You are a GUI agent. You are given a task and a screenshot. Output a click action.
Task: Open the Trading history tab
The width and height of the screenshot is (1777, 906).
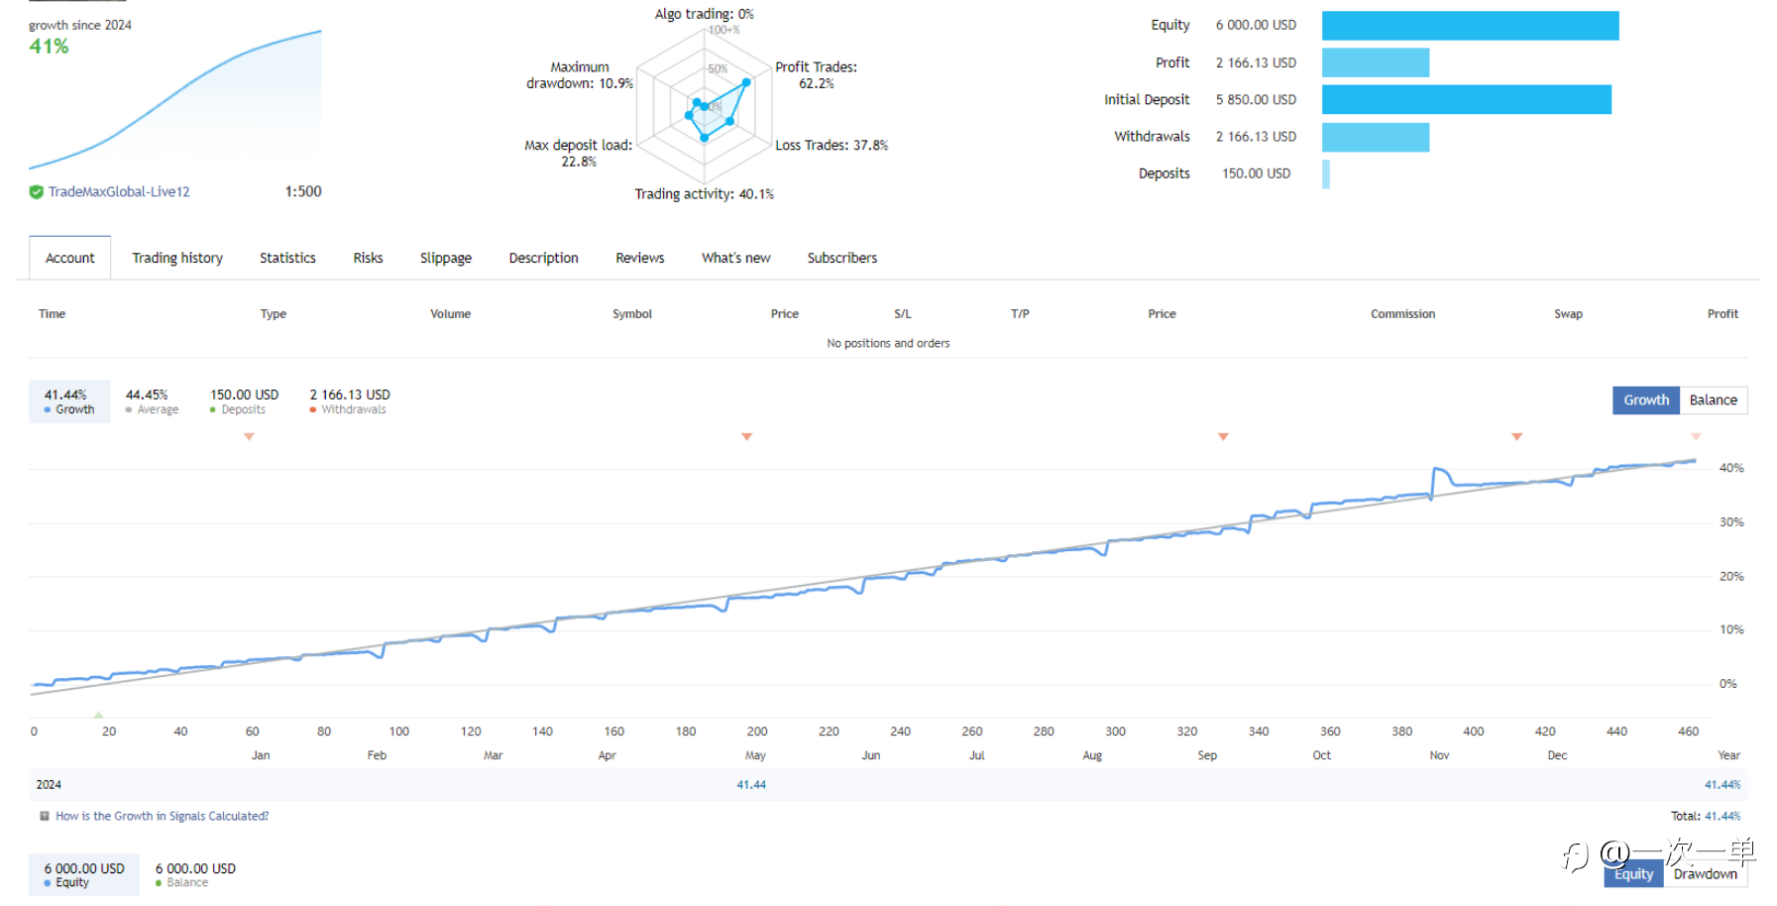177,258
